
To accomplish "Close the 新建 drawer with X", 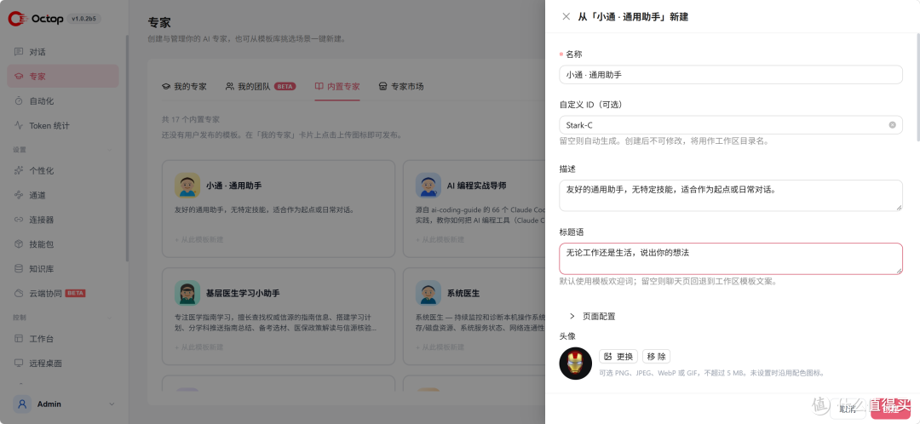I will pyautogui.click(x=566, y=16).
